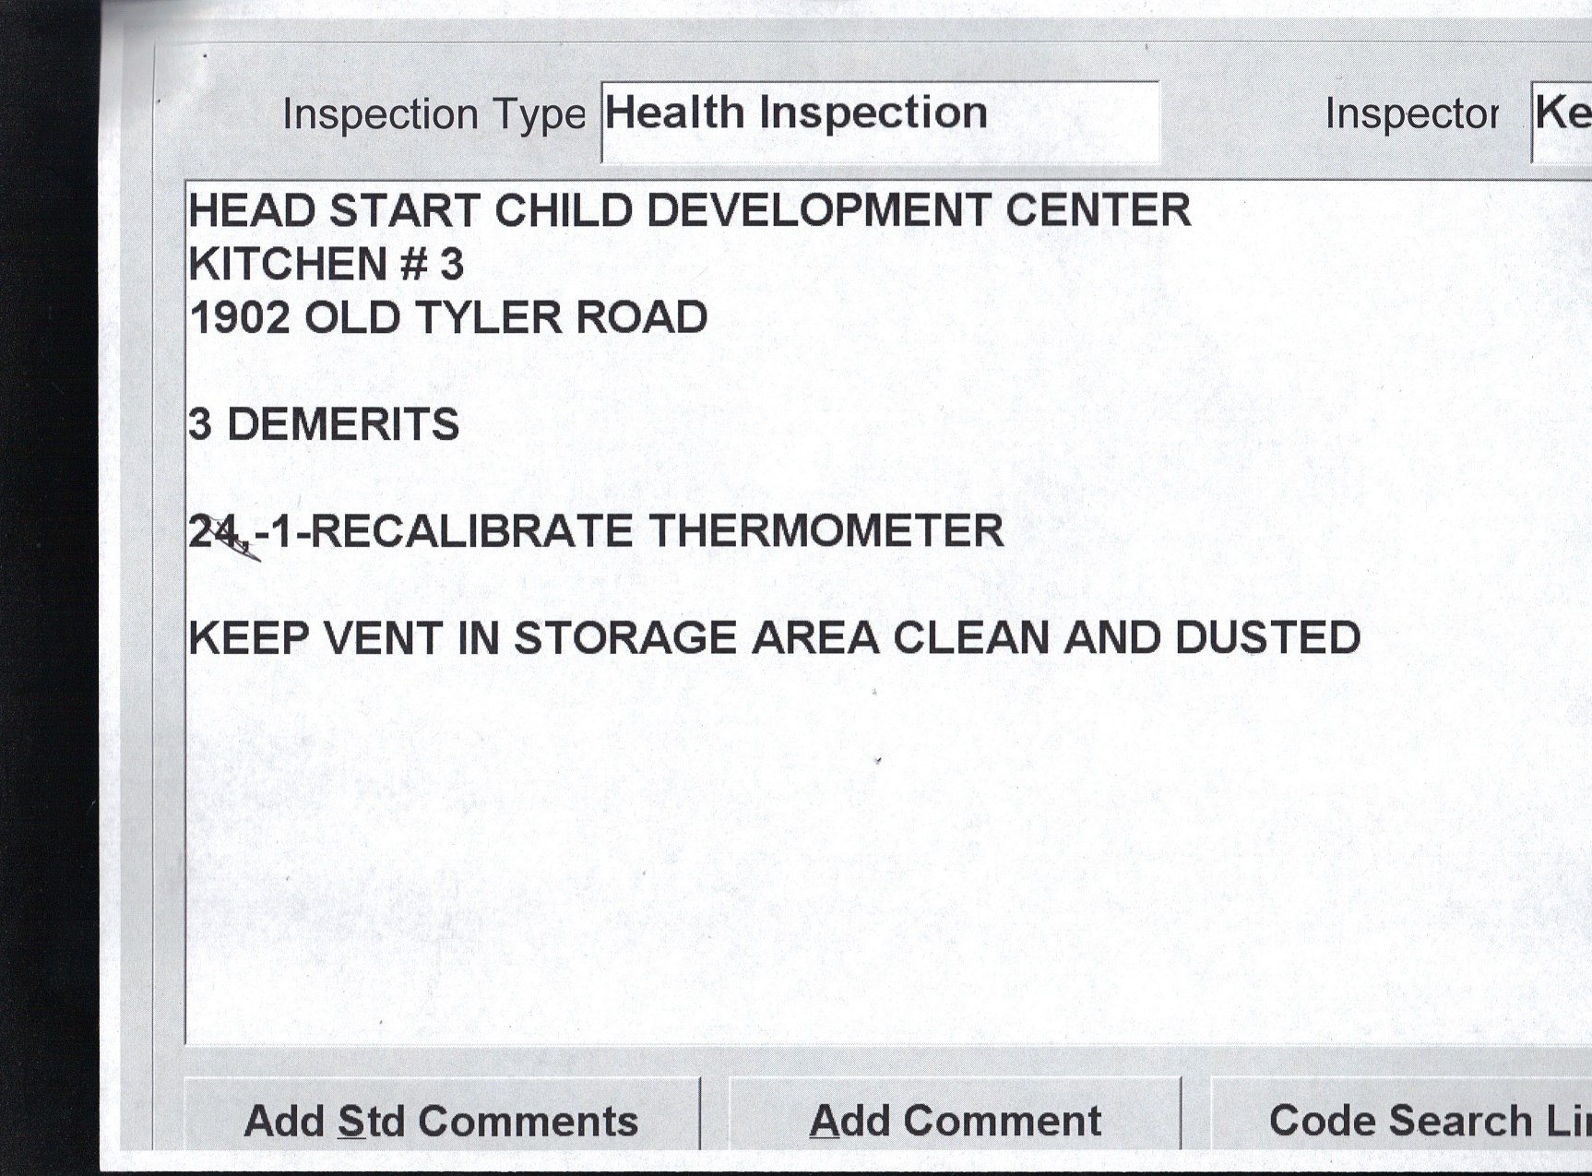Image resolution: width=1592 pixels, height=1176 pixels.
Task: Click the Inspection Type label
Action: pyautogui.click(x=434, y=114)
